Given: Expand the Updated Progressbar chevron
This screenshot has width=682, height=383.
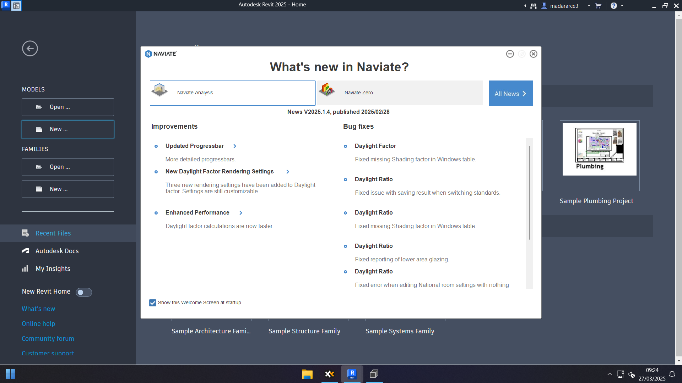Looking at the screenshot, I should click(x=235, y=146).
